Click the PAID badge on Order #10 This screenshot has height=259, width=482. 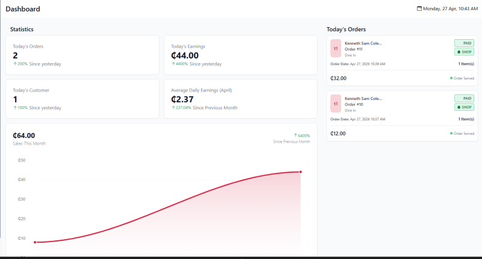point(464,98)
